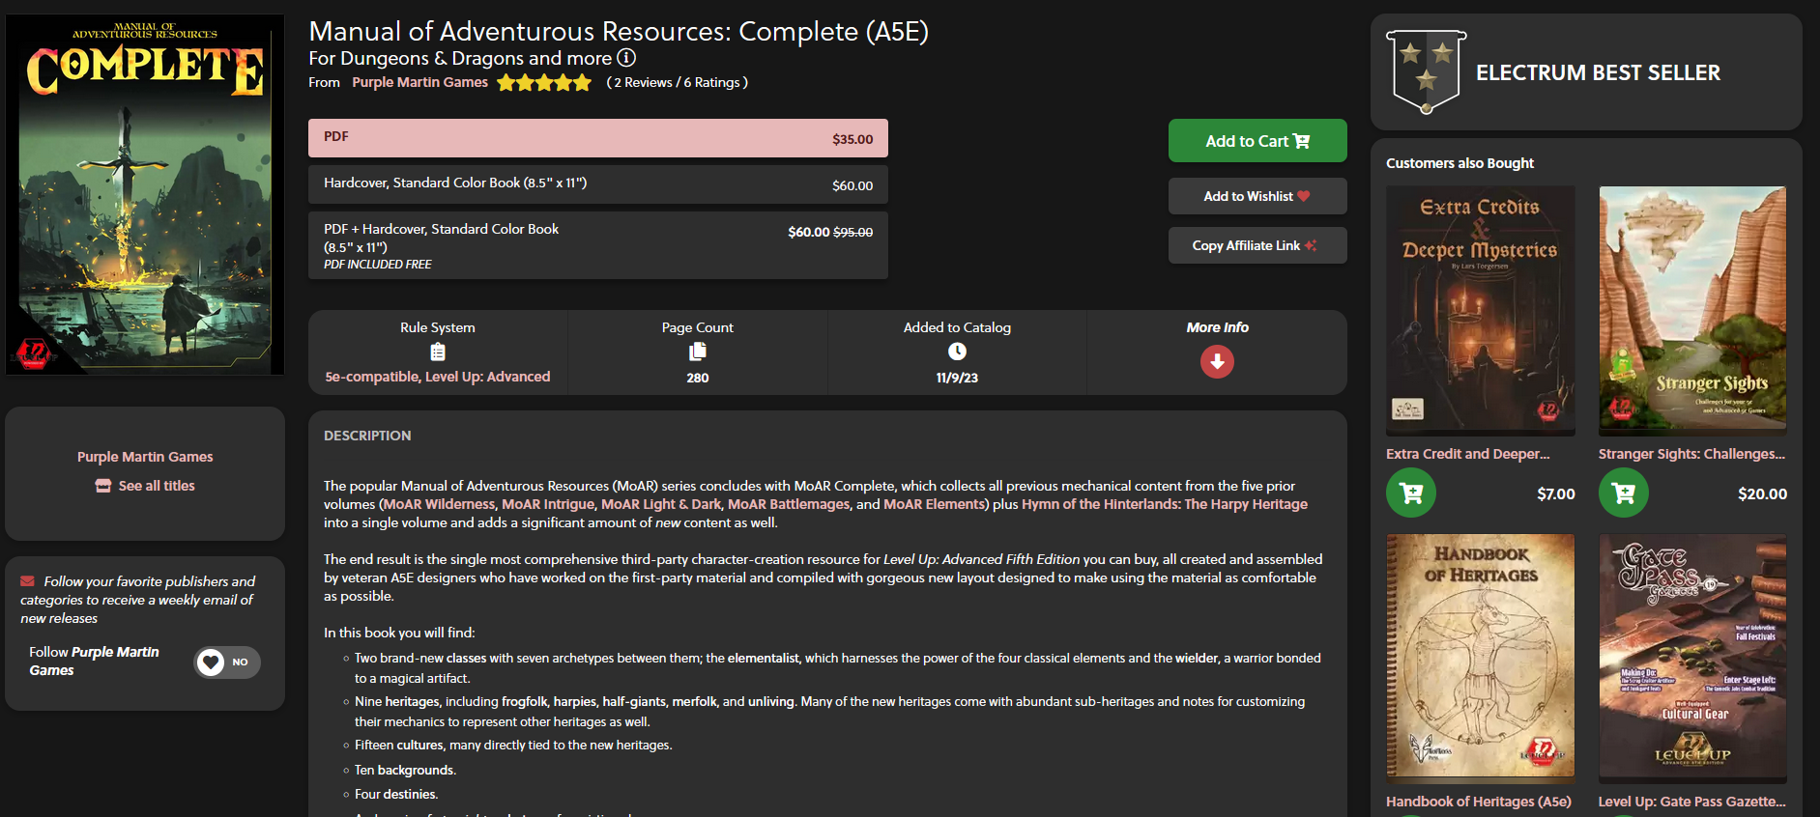Click the envelope icon in follow panel

28,581
